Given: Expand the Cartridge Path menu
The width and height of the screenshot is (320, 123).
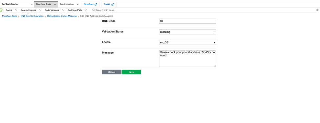Looking at the screenshot, I should tap(77, 10).
